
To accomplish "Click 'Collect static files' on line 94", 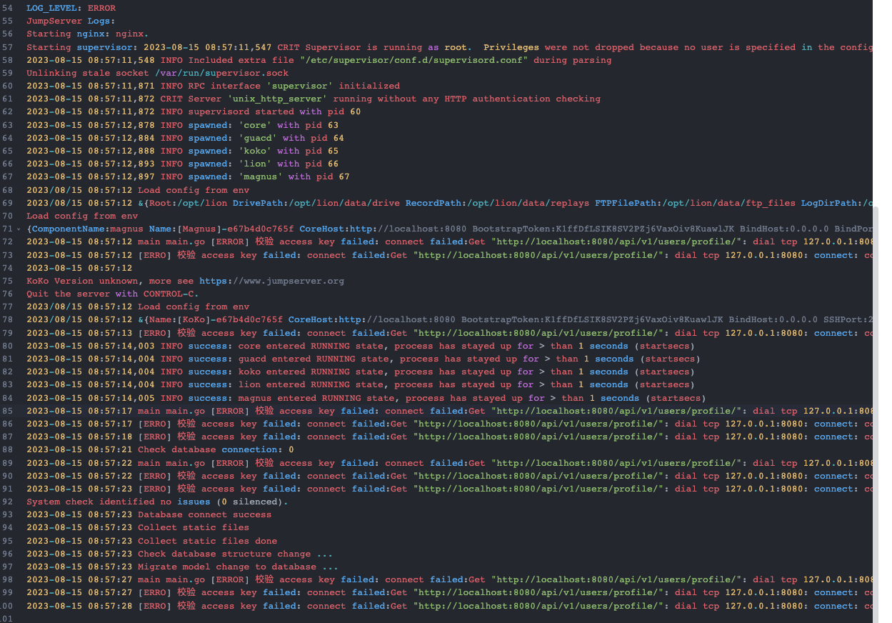I will coord(194,527).
